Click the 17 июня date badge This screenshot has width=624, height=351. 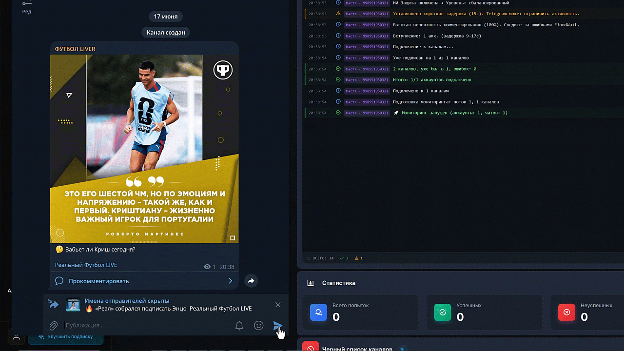tap(166, 17)
